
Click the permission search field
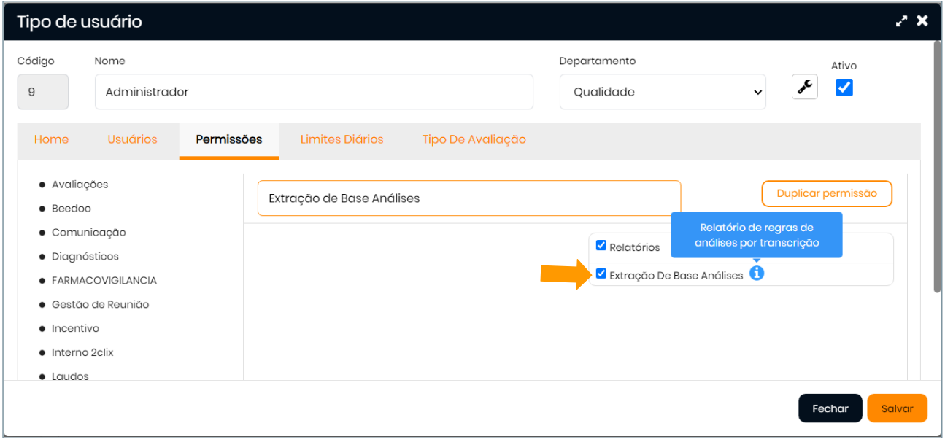point(468,198)
